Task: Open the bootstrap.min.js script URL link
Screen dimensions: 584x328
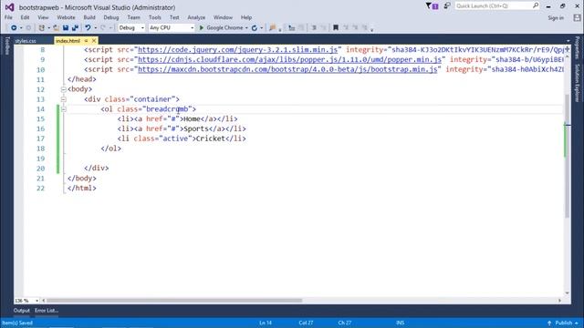Action: (287, 69)
